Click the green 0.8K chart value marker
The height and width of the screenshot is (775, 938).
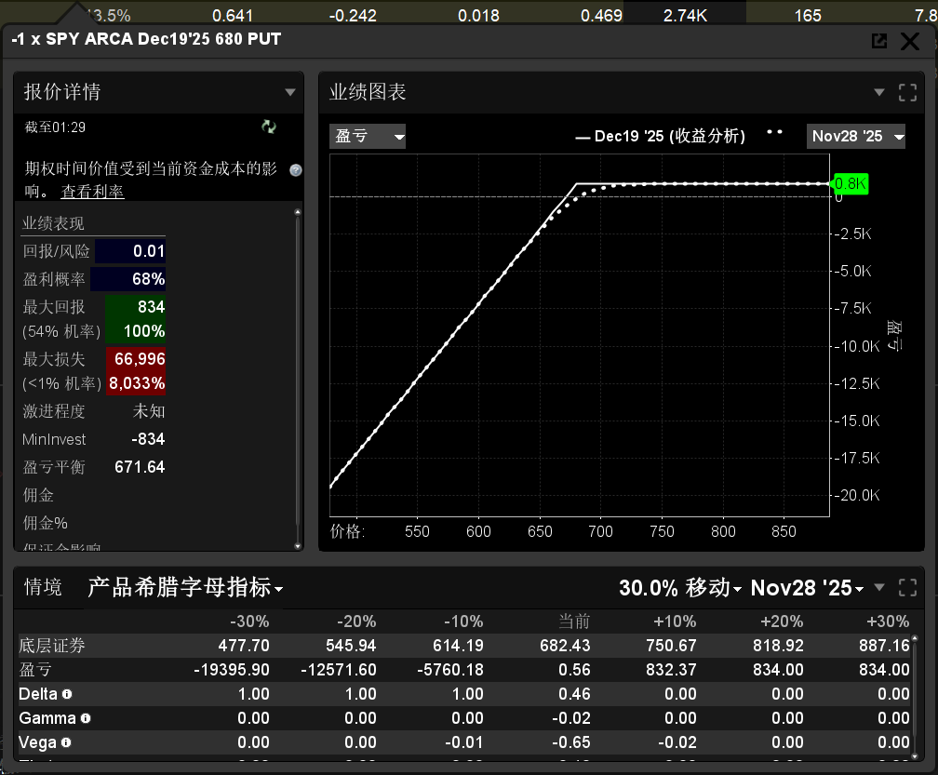coord(850,184)
